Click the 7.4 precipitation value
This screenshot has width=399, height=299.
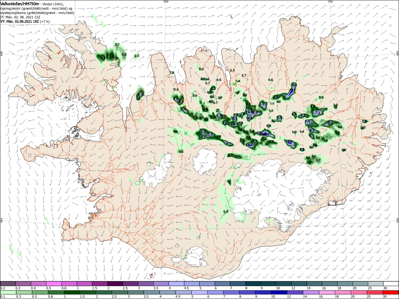307,121
